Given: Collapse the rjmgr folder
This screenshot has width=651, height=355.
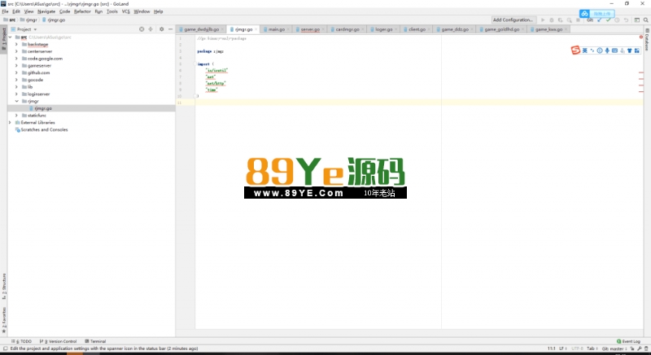Looking at the screenshot, I should click(x=16, y=101).
